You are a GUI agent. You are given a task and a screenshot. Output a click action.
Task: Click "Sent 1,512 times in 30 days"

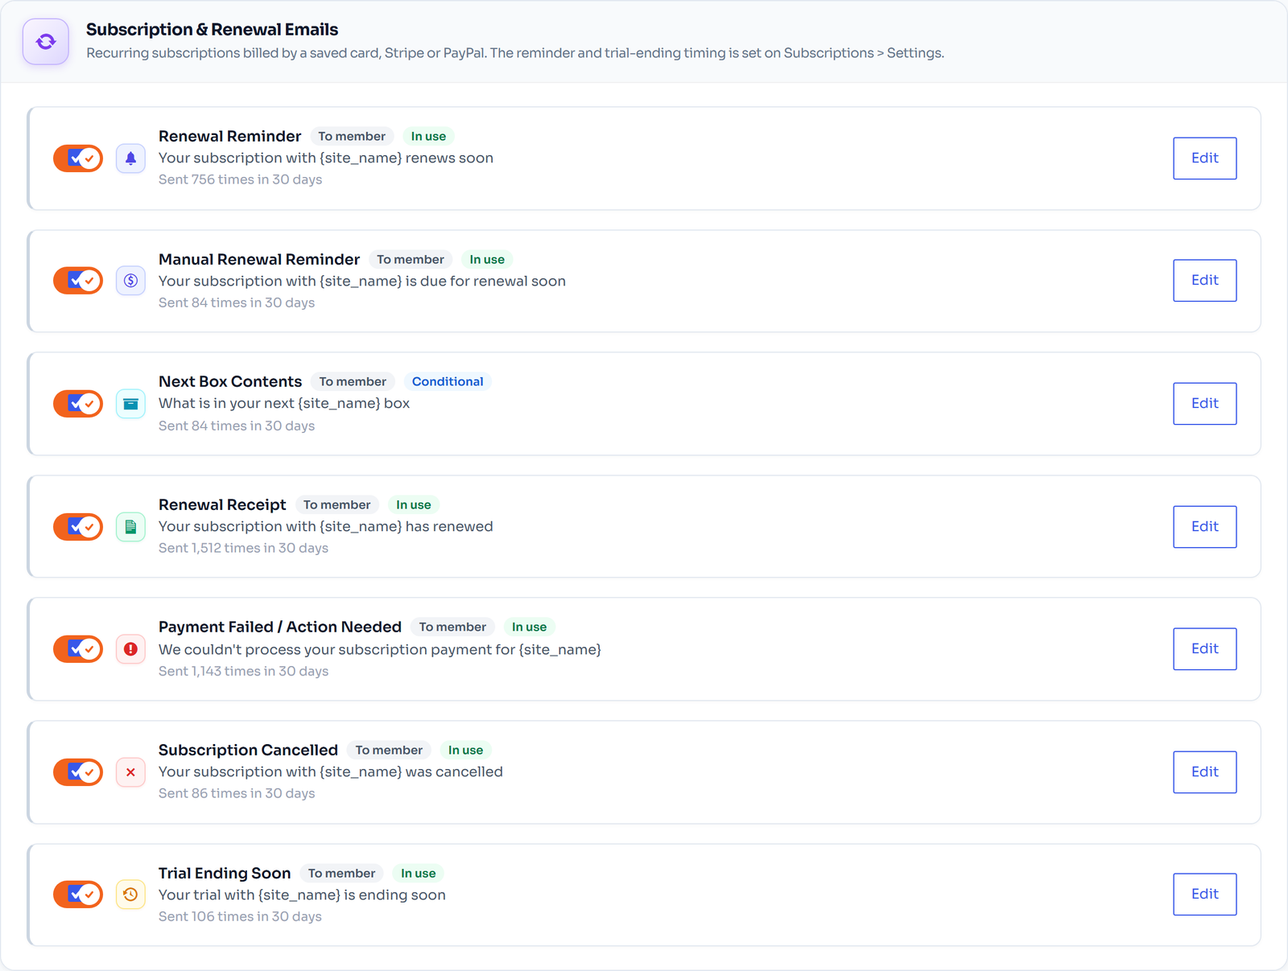[x=243, y=548]
